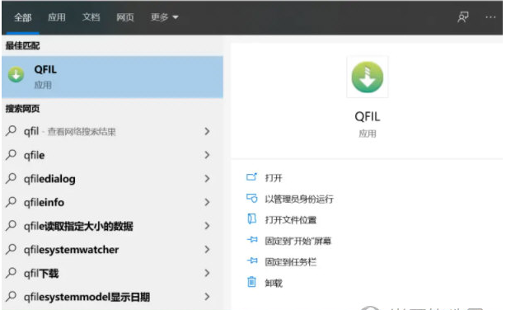Select the QFIL best match result
This screenshot has width=525, height=310.
click(x=112, y=77)
